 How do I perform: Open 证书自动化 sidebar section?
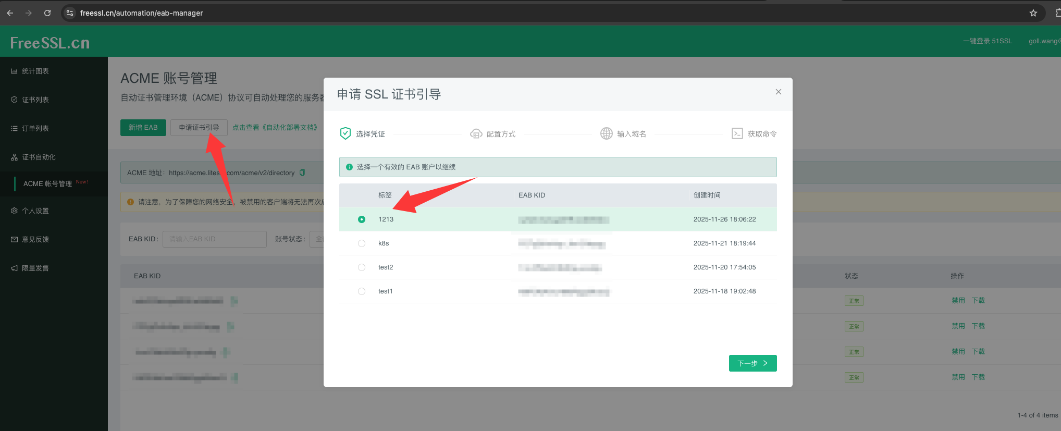39,157
